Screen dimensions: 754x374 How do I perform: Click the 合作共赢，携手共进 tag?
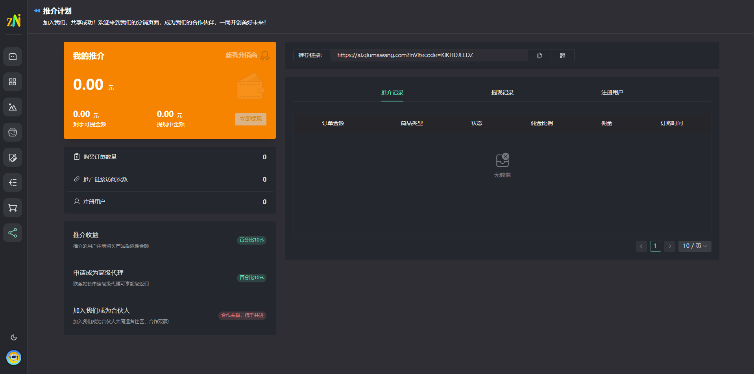242,315
